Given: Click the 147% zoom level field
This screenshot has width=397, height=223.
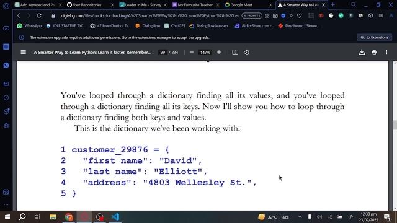Looking at the screenshot, I should [205, 52].
